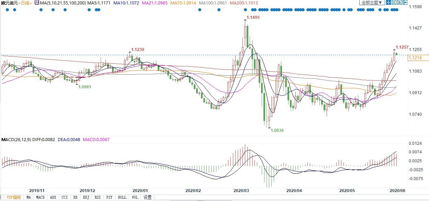Open the 全部主题 dropdown
Viewport: 429px width, 201px height.
(x=372, y=2)
